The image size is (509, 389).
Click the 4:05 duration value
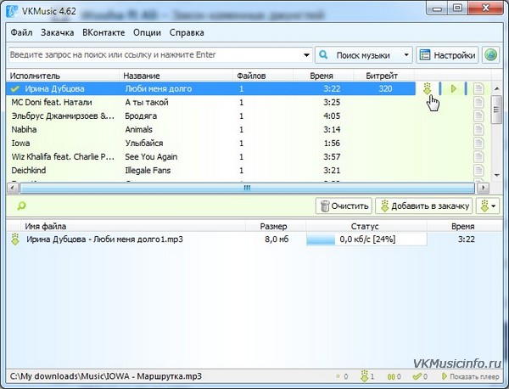pyautogui.click(x=332, y=116)
